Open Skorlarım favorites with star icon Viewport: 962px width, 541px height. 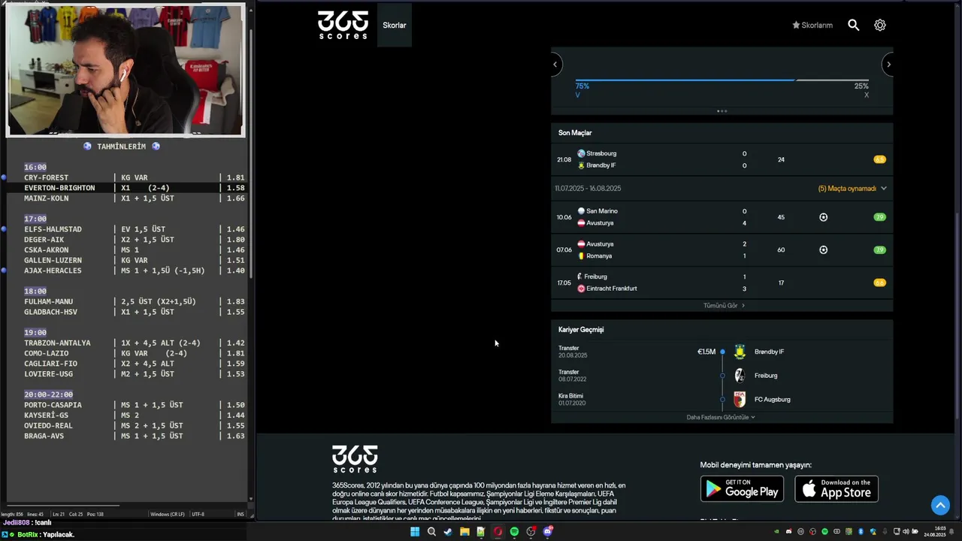coord(812,25)
